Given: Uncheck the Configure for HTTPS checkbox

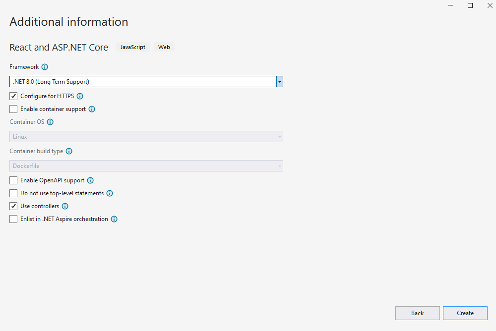Looking at the screenshot, I should (13, 96).
